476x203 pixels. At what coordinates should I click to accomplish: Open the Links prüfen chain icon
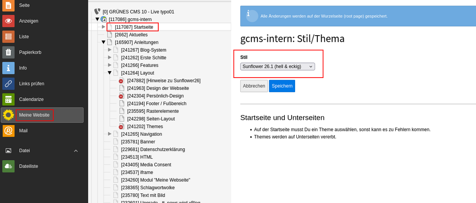pos(8,83)
